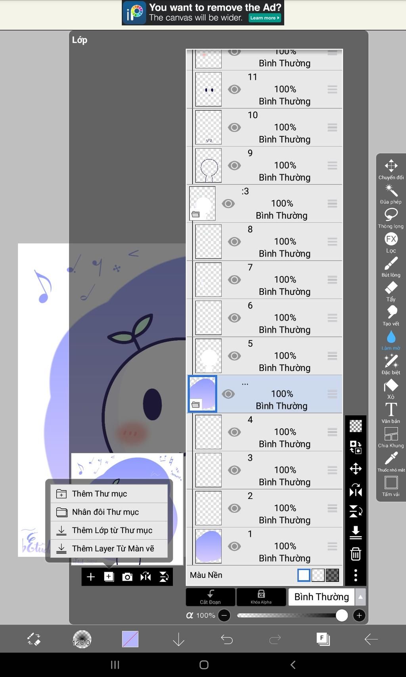Viewport: 406px width, 677px height.
Task: Open the Lọc FX filter tool
Action: tap(391, 243)
